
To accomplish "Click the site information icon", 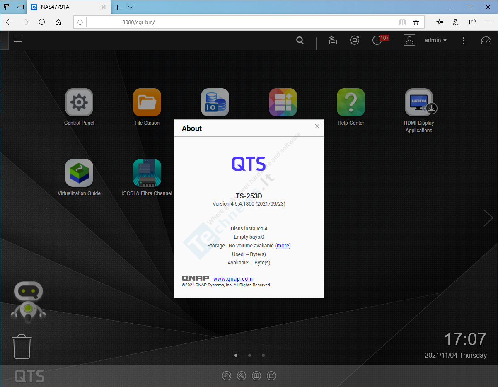I will pyautogui.click(x=80, y=22).
